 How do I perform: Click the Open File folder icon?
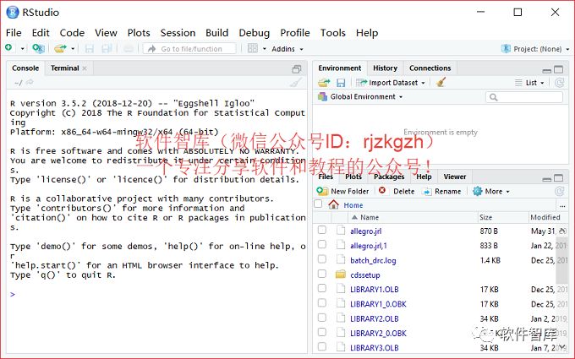point(60,48)
